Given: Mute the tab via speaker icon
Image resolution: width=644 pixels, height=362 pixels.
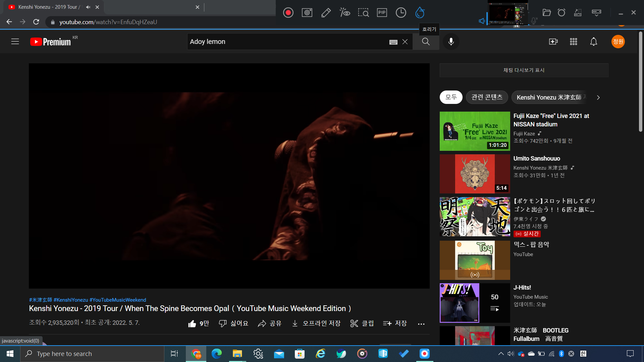Looking at the screenshot, I should 88,7.
